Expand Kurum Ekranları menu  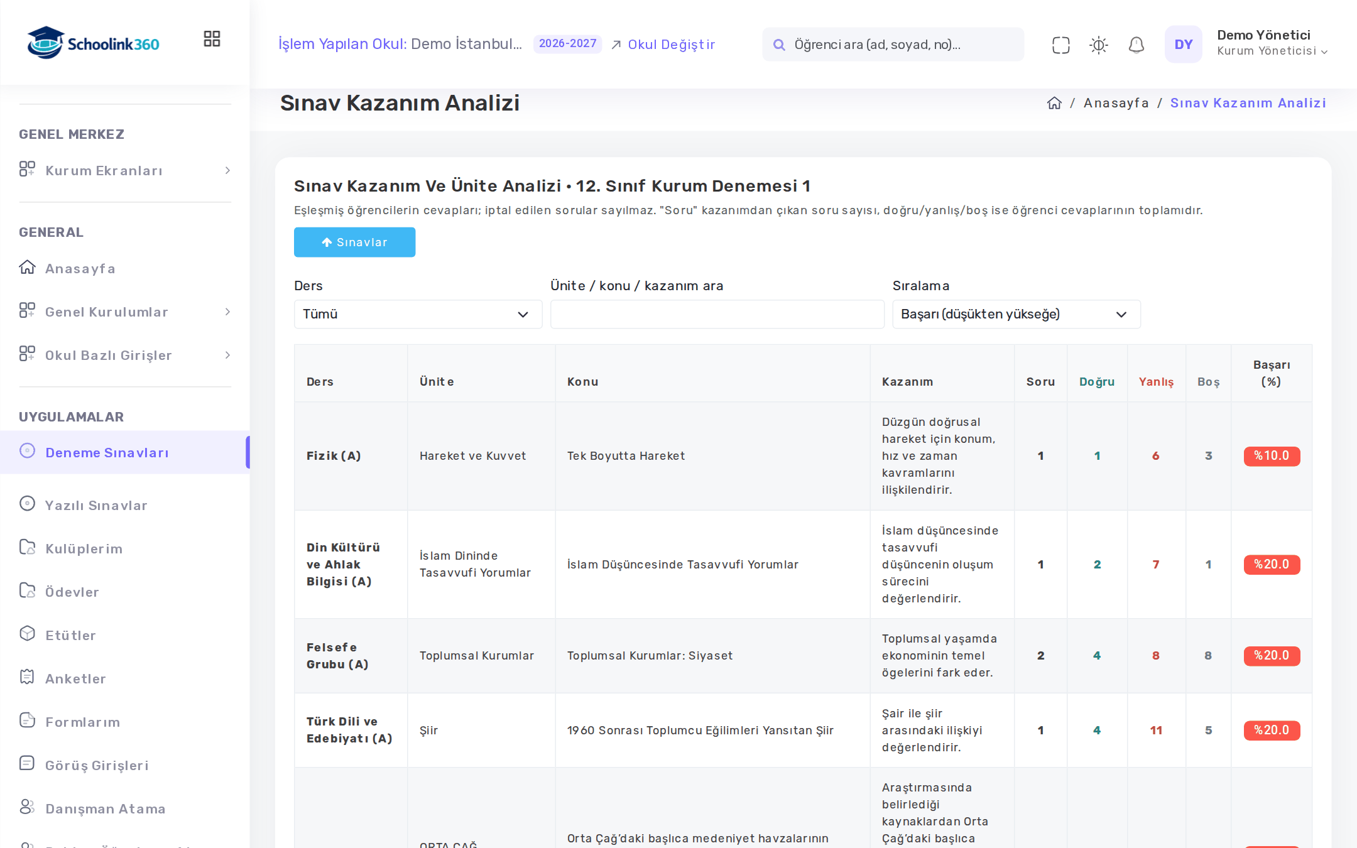click(x=125, y=171)
